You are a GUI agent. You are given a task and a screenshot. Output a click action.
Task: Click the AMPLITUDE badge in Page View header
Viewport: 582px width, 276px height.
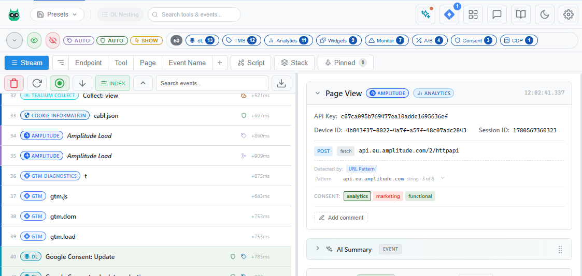coord(388,93)
